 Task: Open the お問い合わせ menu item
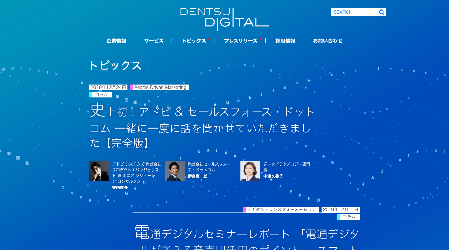pos(328,41)
